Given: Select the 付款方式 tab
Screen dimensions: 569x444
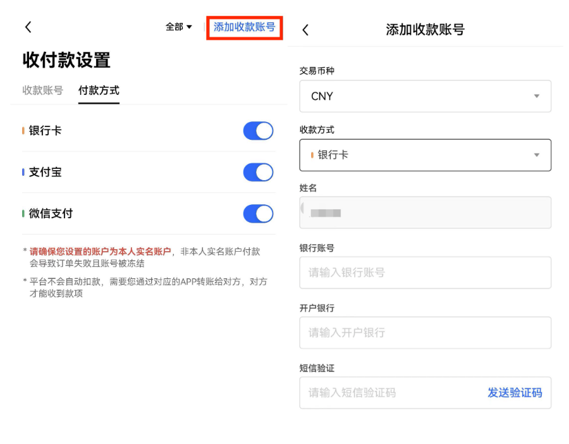Looking at the screenshot, I should tap(99, 90).
